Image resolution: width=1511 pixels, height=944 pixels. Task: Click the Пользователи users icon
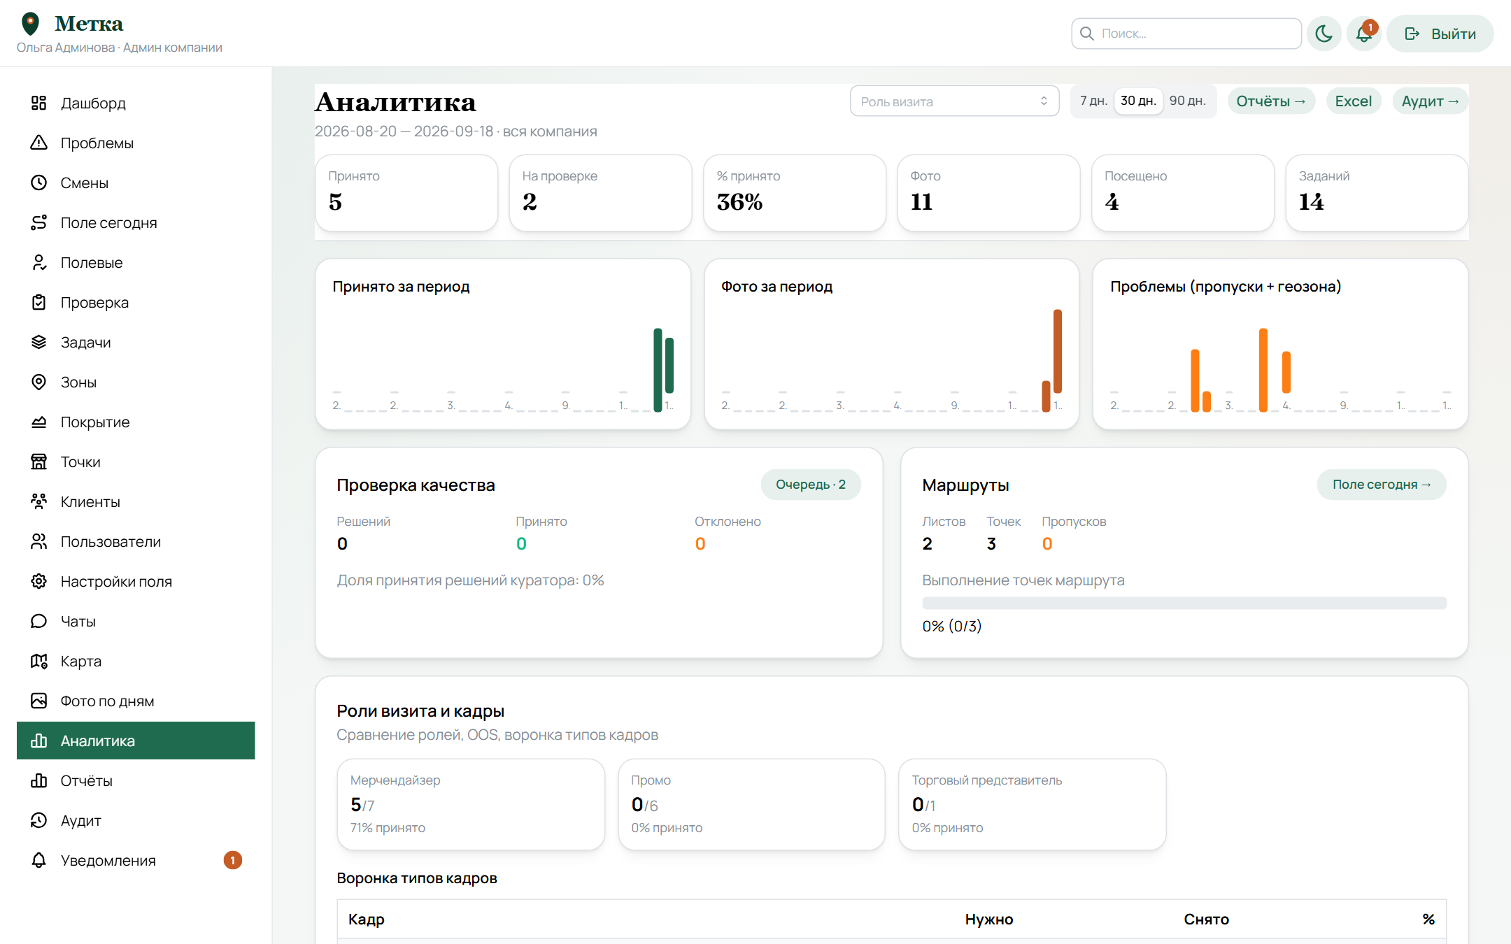click(38, 541)
